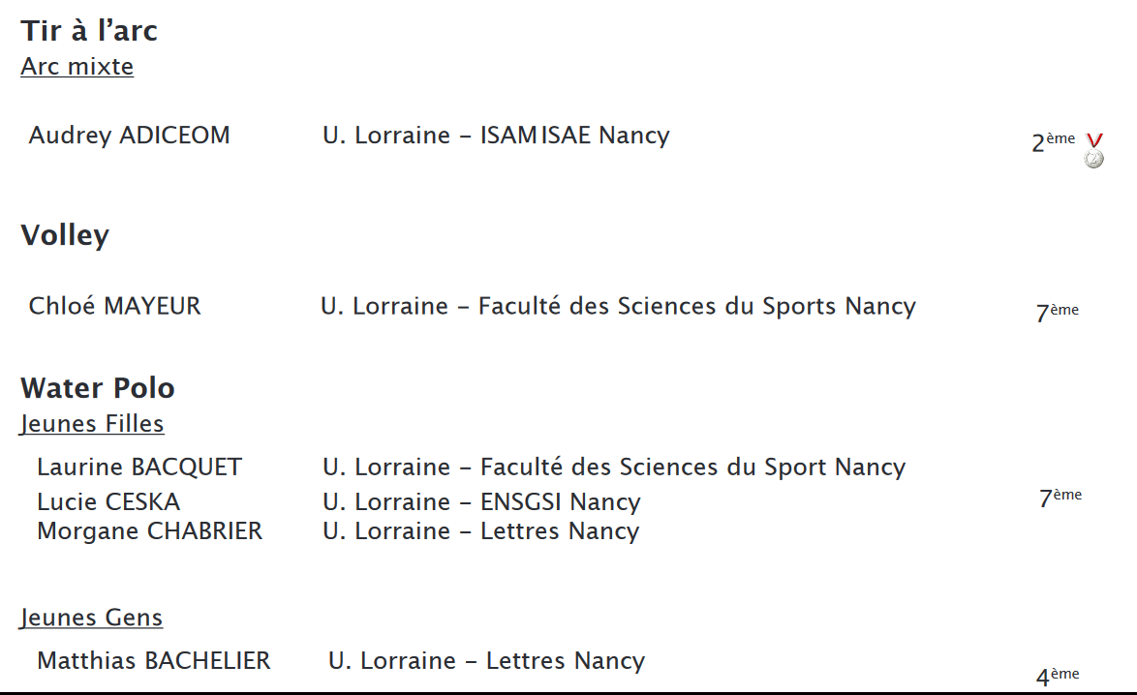1137x695 pixels.
Task: Click the 7ème rank in the Volley section
Action: pos(1057,313)
